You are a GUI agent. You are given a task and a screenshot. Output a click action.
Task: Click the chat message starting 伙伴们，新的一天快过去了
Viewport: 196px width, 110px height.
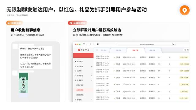(36, 58)
